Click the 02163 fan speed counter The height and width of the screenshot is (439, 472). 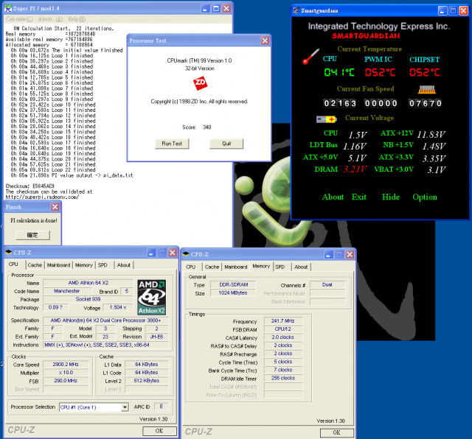click(x=339, y=103)
